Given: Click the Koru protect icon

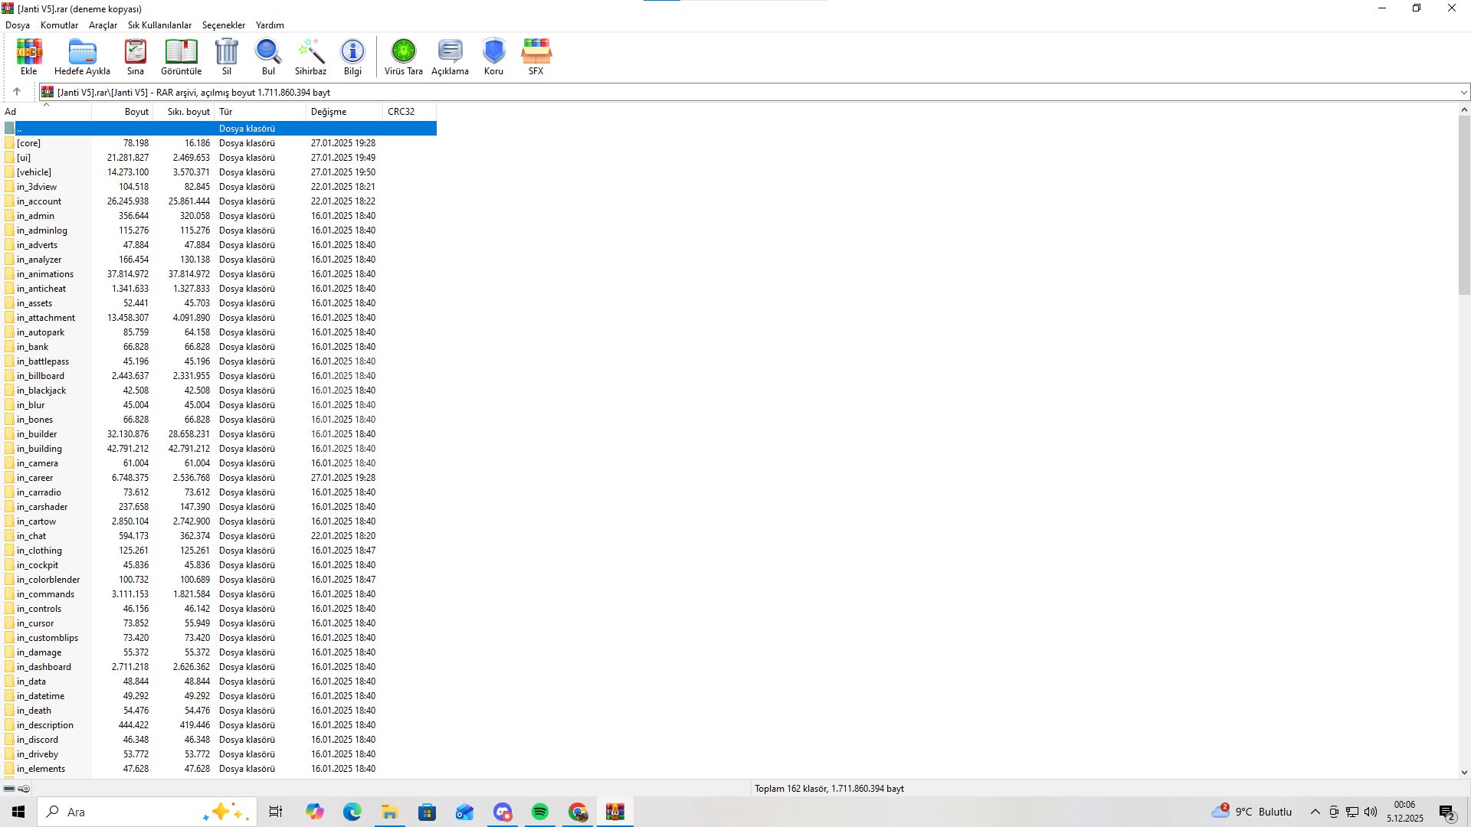Looking at the screenshot, I should tap(493, 57).
